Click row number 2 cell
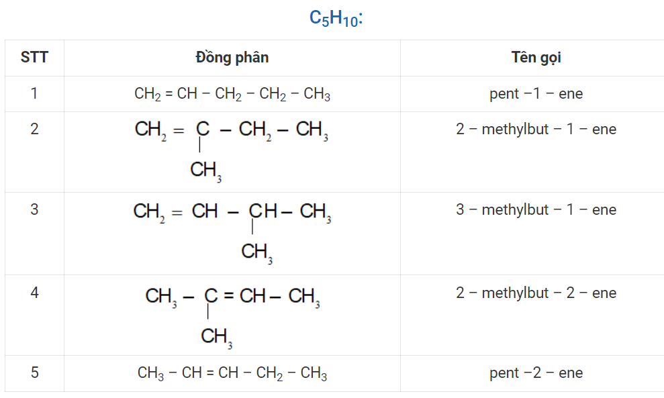This screenshot has width=664, height=398. click(x=34, y=152)
